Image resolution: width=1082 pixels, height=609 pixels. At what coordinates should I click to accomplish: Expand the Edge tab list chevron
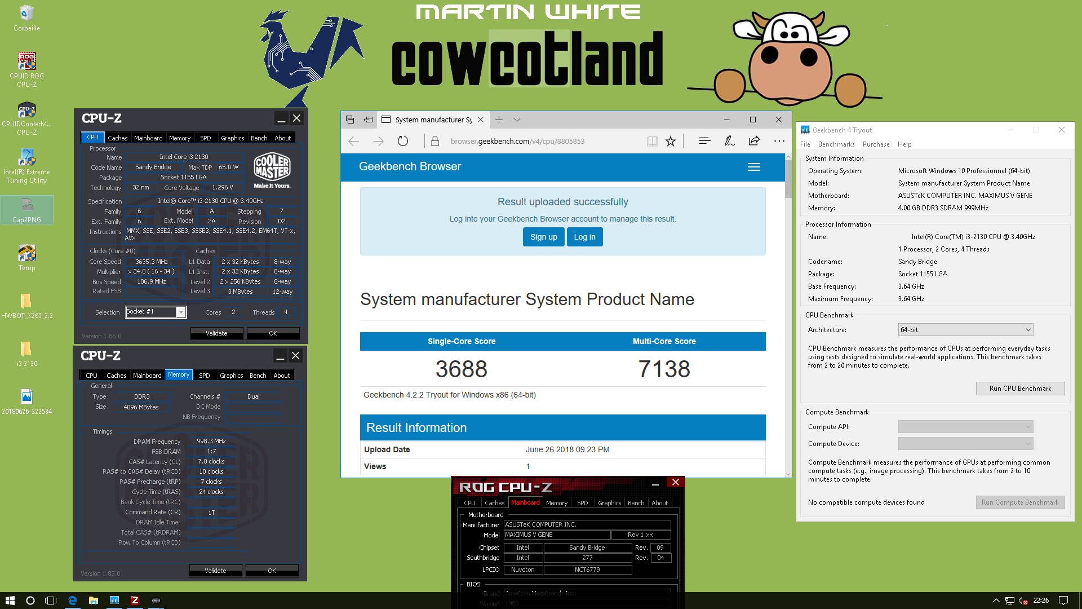[517, 120]
